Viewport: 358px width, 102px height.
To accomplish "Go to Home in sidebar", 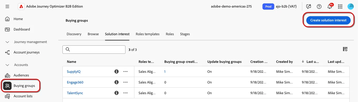I will click(x=18, y=19).
